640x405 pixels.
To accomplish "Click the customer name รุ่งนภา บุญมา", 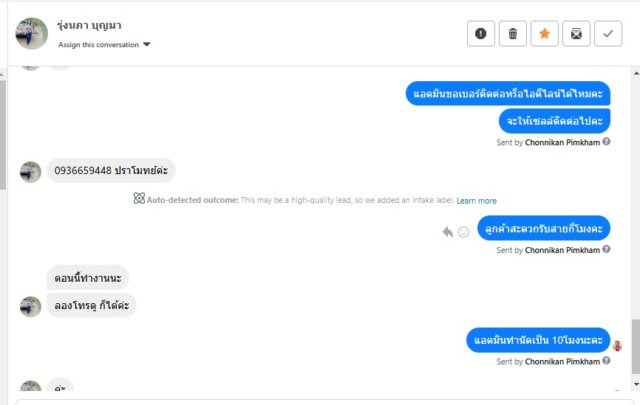I will (x=89, y=25).
